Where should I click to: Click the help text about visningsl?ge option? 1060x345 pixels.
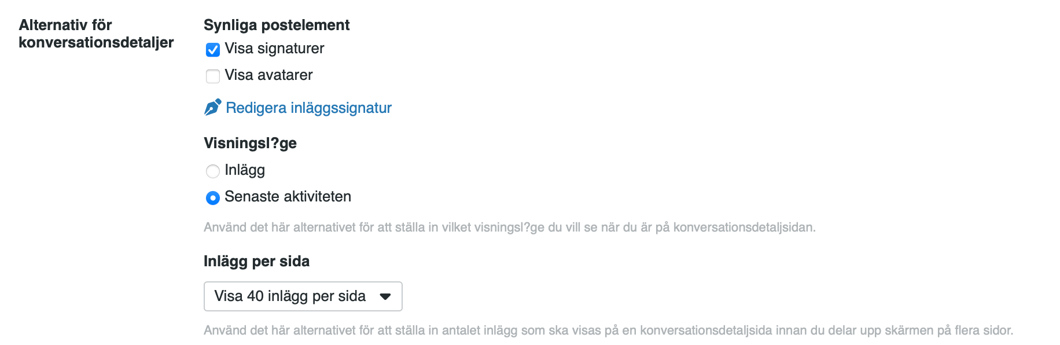coord(510,227)
